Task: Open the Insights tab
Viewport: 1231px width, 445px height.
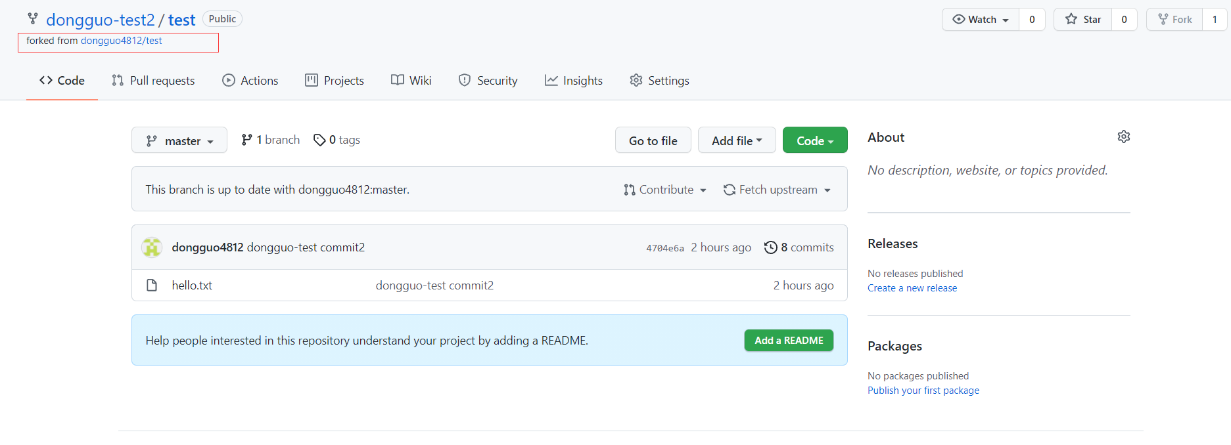Action: [573, 81]
